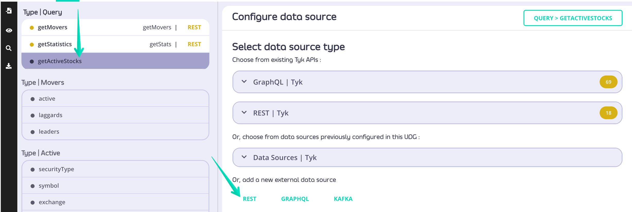Viewport: 632px width, 212px height.
Task: Add a new external GRAPHQL data source
Action: click(x=295, y=199)
